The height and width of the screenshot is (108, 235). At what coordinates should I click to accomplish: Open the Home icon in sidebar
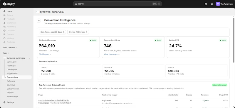coord(4,11)
